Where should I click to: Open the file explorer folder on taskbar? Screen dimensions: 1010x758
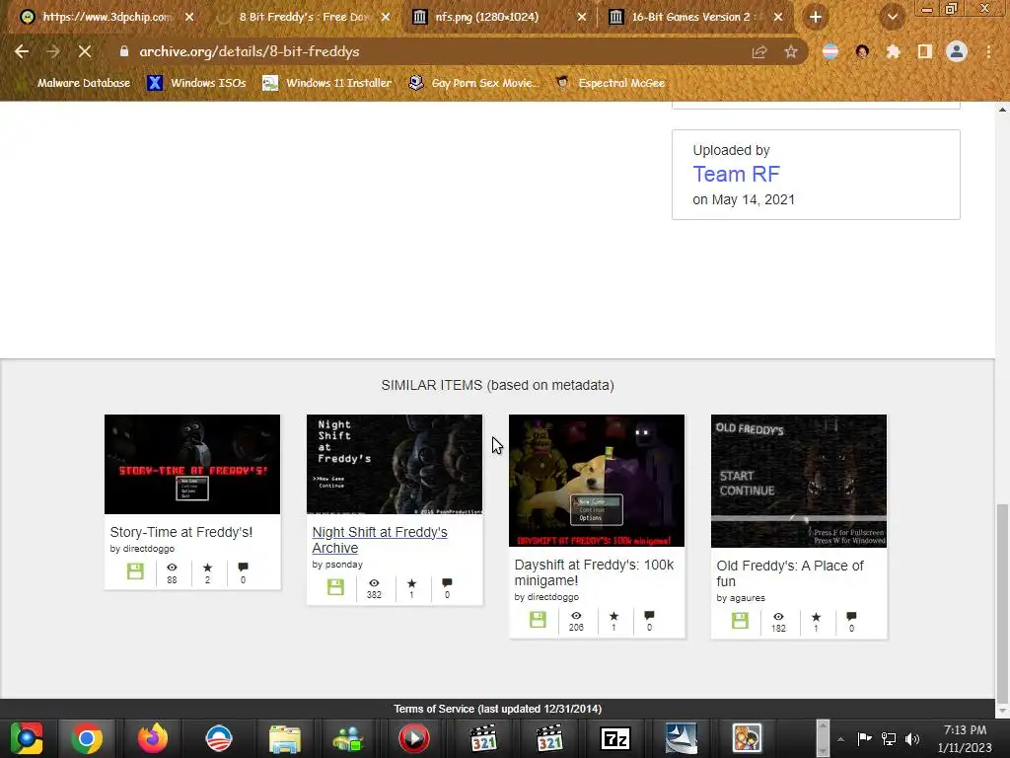coord(285,738)
